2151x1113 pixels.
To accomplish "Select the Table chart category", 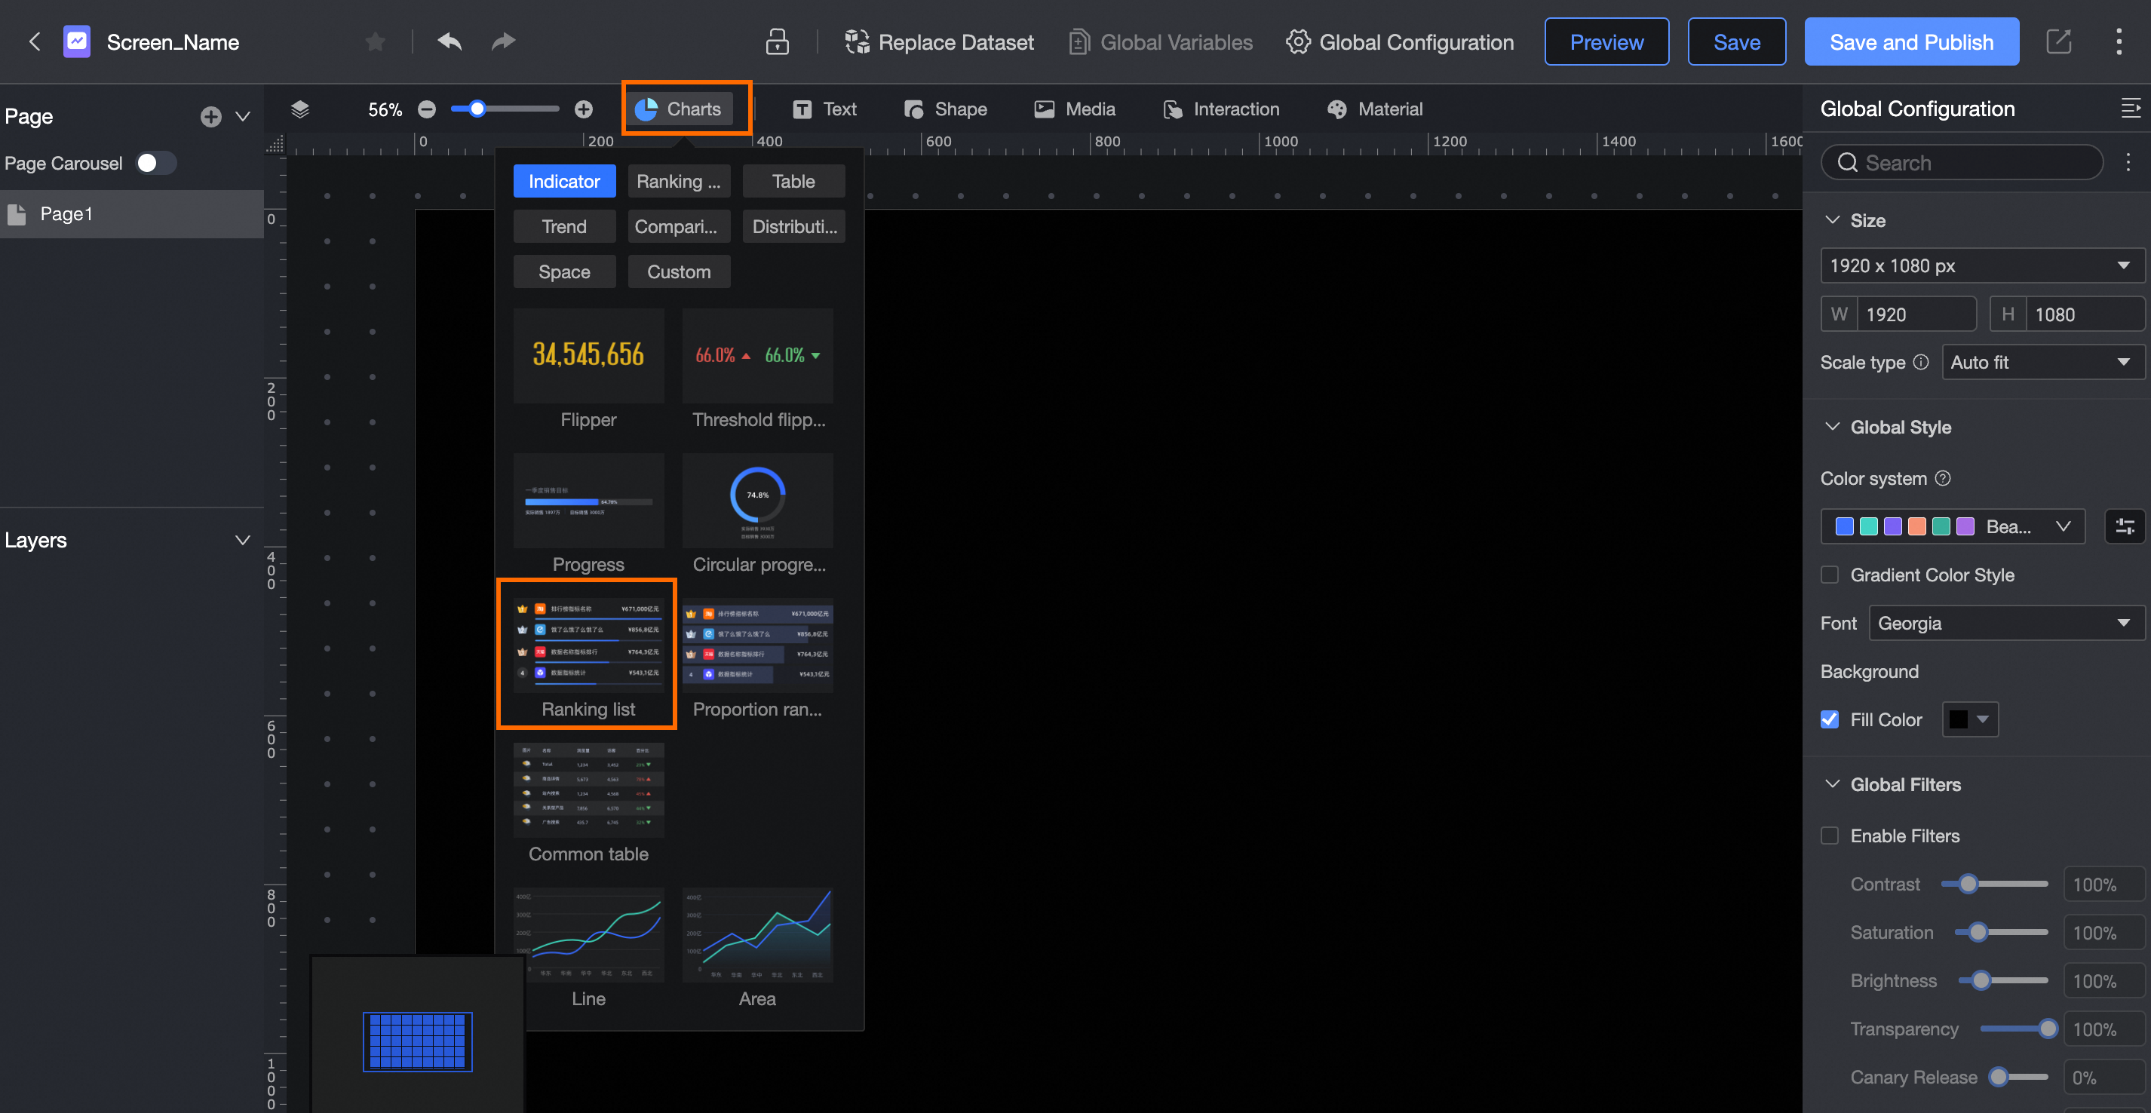I will 793,181.
